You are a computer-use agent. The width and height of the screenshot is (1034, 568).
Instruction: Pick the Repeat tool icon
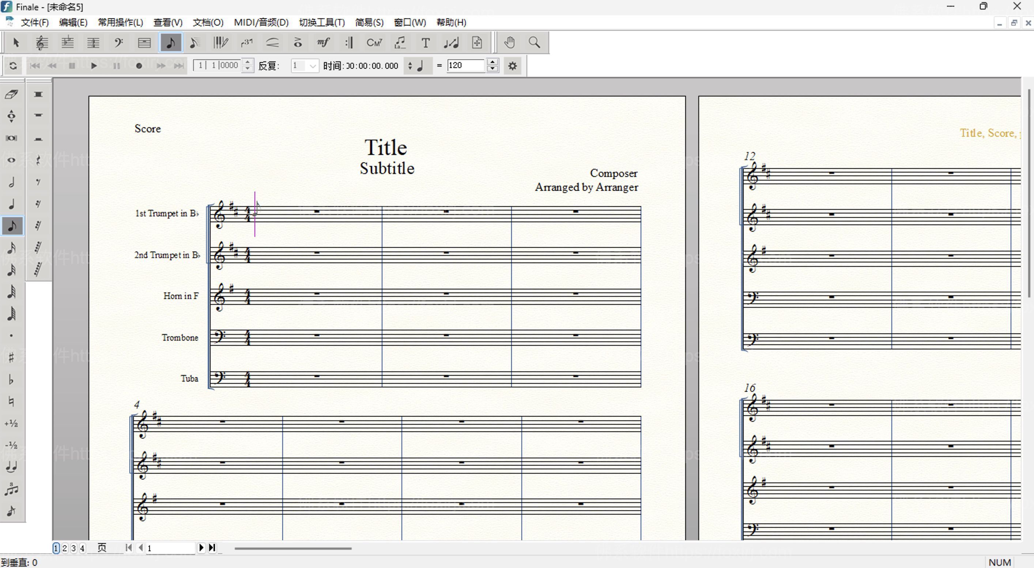349,42
